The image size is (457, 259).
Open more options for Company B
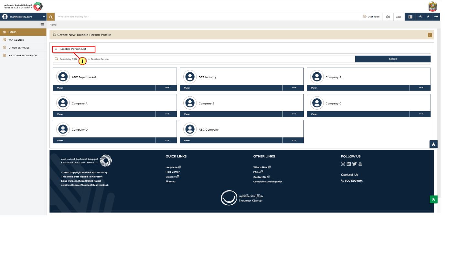(294, 114)
